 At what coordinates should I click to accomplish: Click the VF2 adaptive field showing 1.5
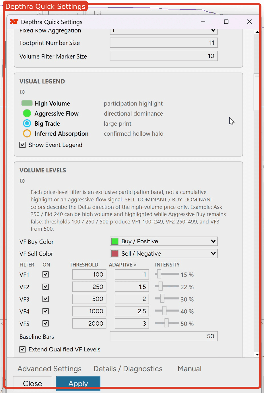(x=132, y=287)
